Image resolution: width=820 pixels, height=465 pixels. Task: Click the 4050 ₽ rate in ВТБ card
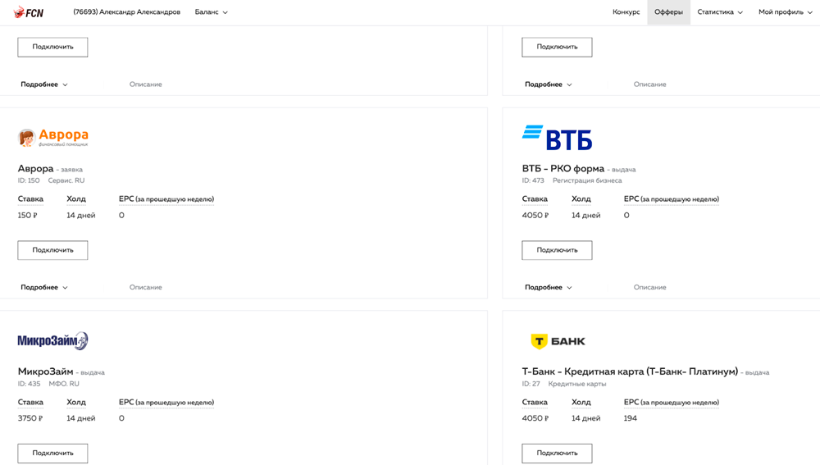tap(535, 215)
